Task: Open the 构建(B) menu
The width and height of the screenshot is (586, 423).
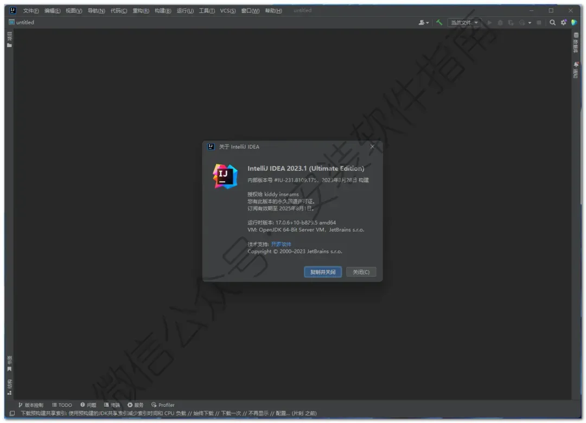Action: [163, 10]
